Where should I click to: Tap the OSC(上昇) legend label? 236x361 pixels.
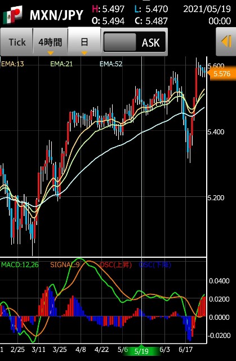115,265
